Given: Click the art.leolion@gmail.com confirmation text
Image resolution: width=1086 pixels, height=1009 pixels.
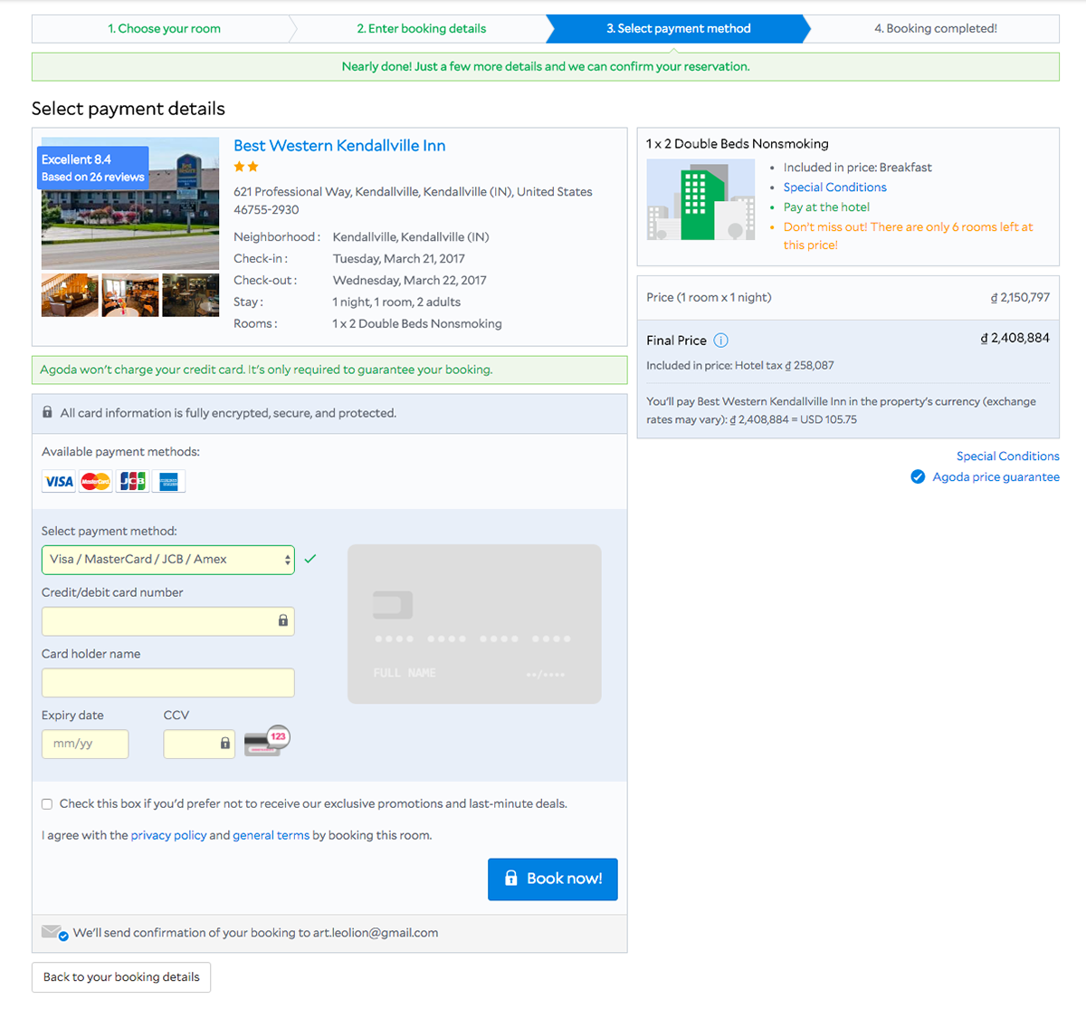Looking at the screenshot, I should click(x=376, y=933).
